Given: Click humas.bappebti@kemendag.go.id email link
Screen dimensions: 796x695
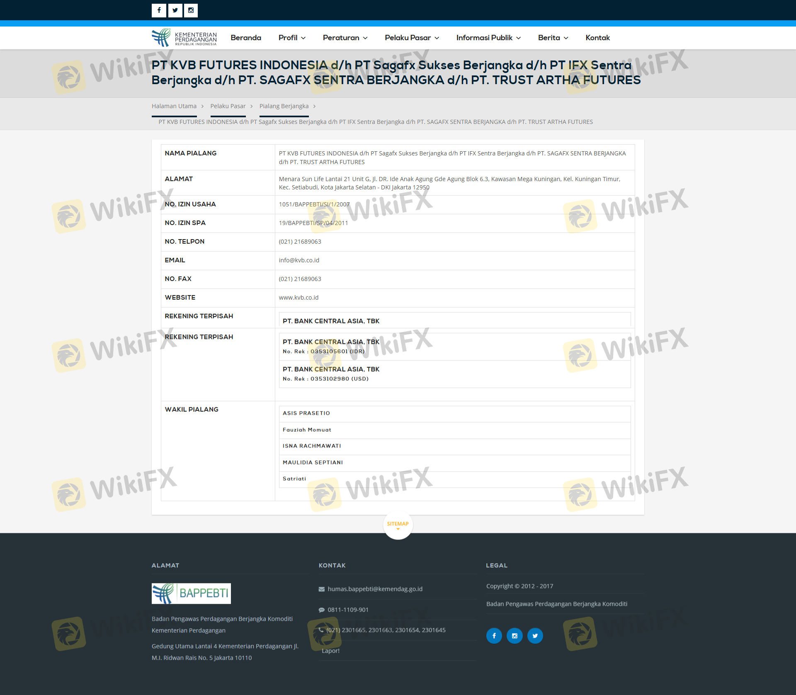Looking at the screenshot, I should coord(375,589).
